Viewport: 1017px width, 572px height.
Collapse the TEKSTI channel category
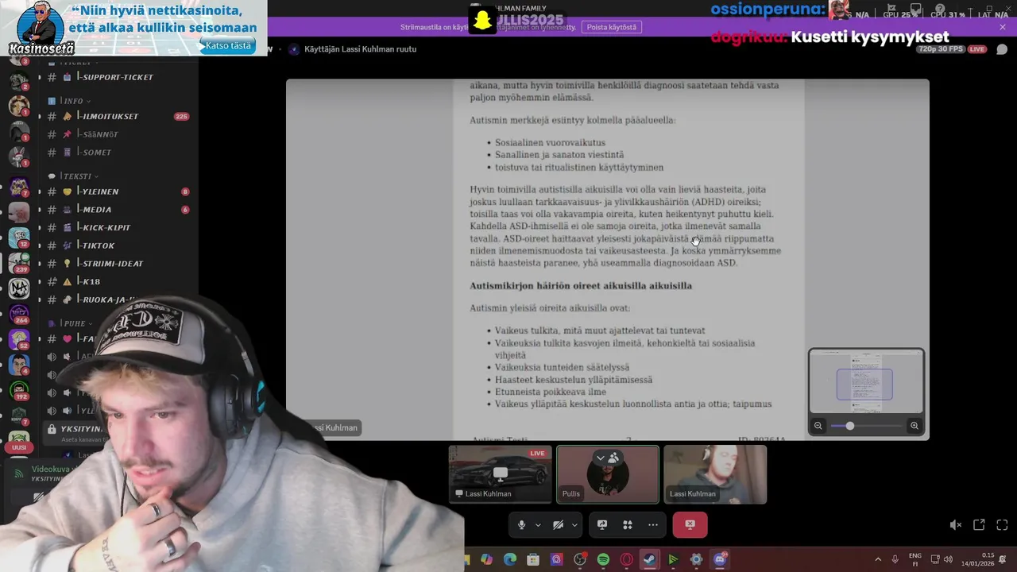click(74, 176)
